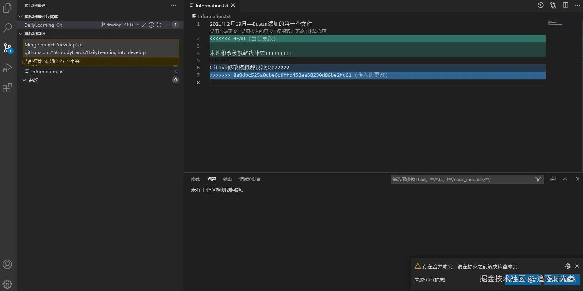
Task: Select the DailyLearning Git repository row
Action: [100, 25]
